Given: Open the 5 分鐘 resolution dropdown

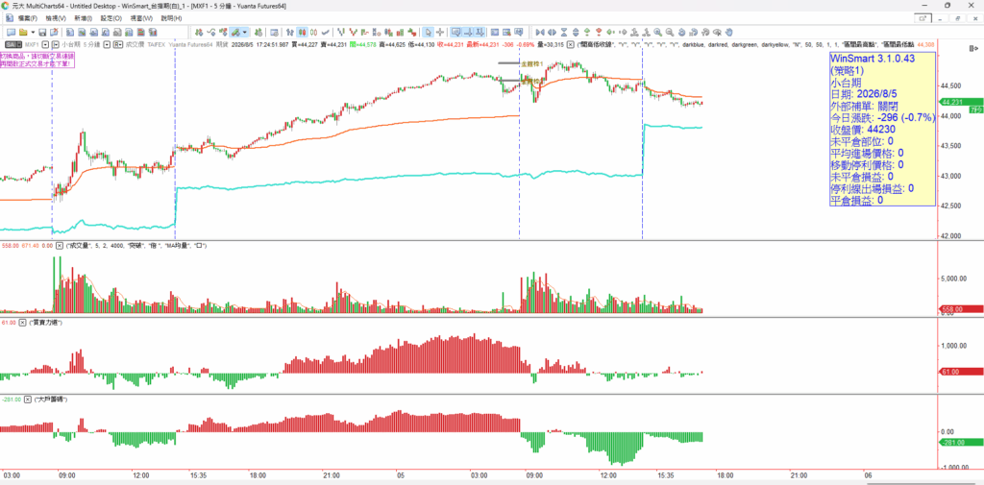Looking at the screenshot, I should [x=107, y=44].
